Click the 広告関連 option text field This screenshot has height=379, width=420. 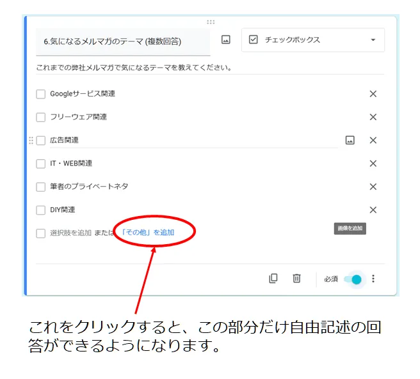coord(192,140)
